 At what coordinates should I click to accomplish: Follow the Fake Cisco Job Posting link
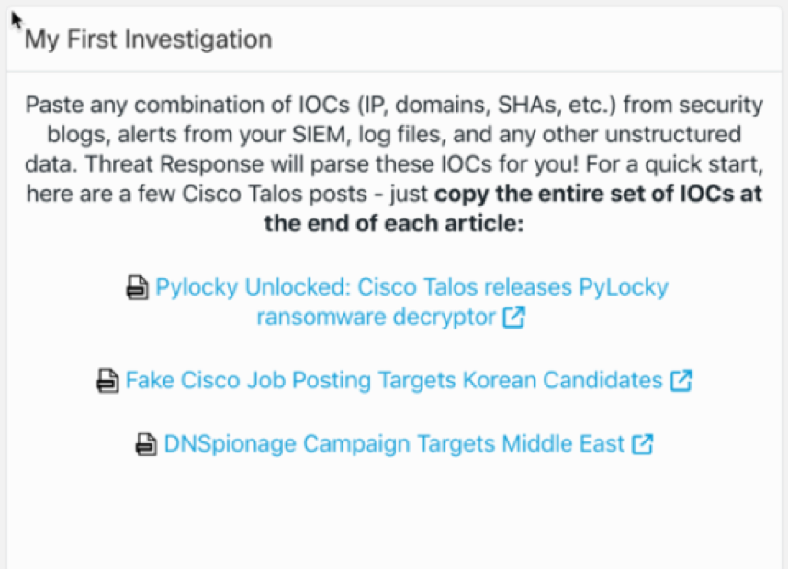coord(394,380)
